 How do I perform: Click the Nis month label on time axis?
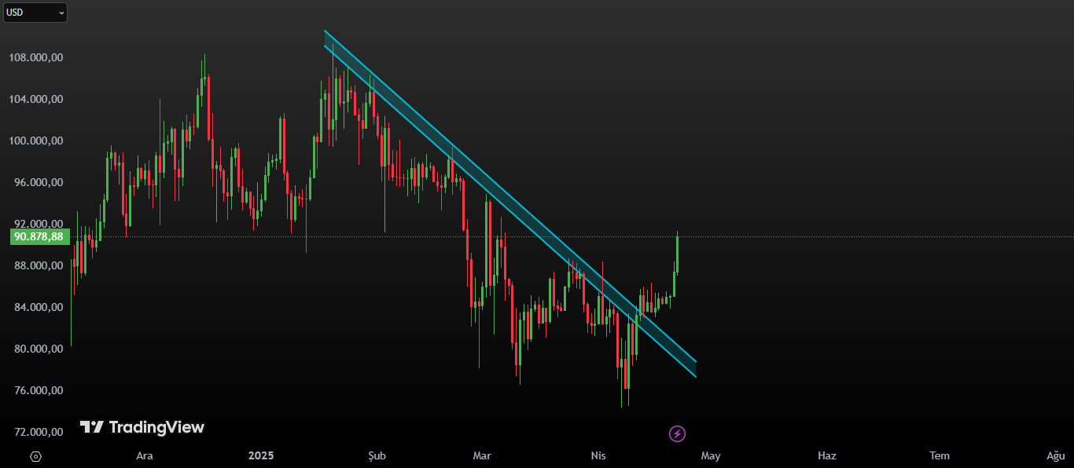click(x=598, y=456)
